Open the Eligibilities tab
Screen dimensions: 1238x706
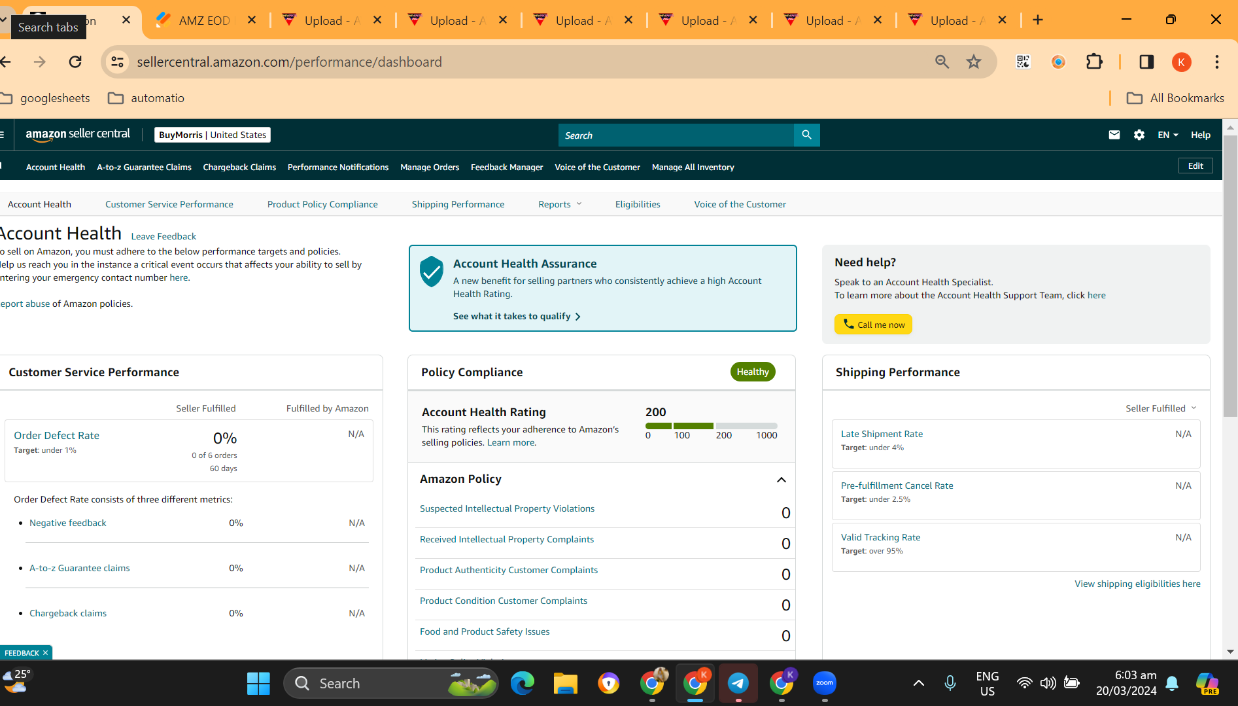click(638, 204)
